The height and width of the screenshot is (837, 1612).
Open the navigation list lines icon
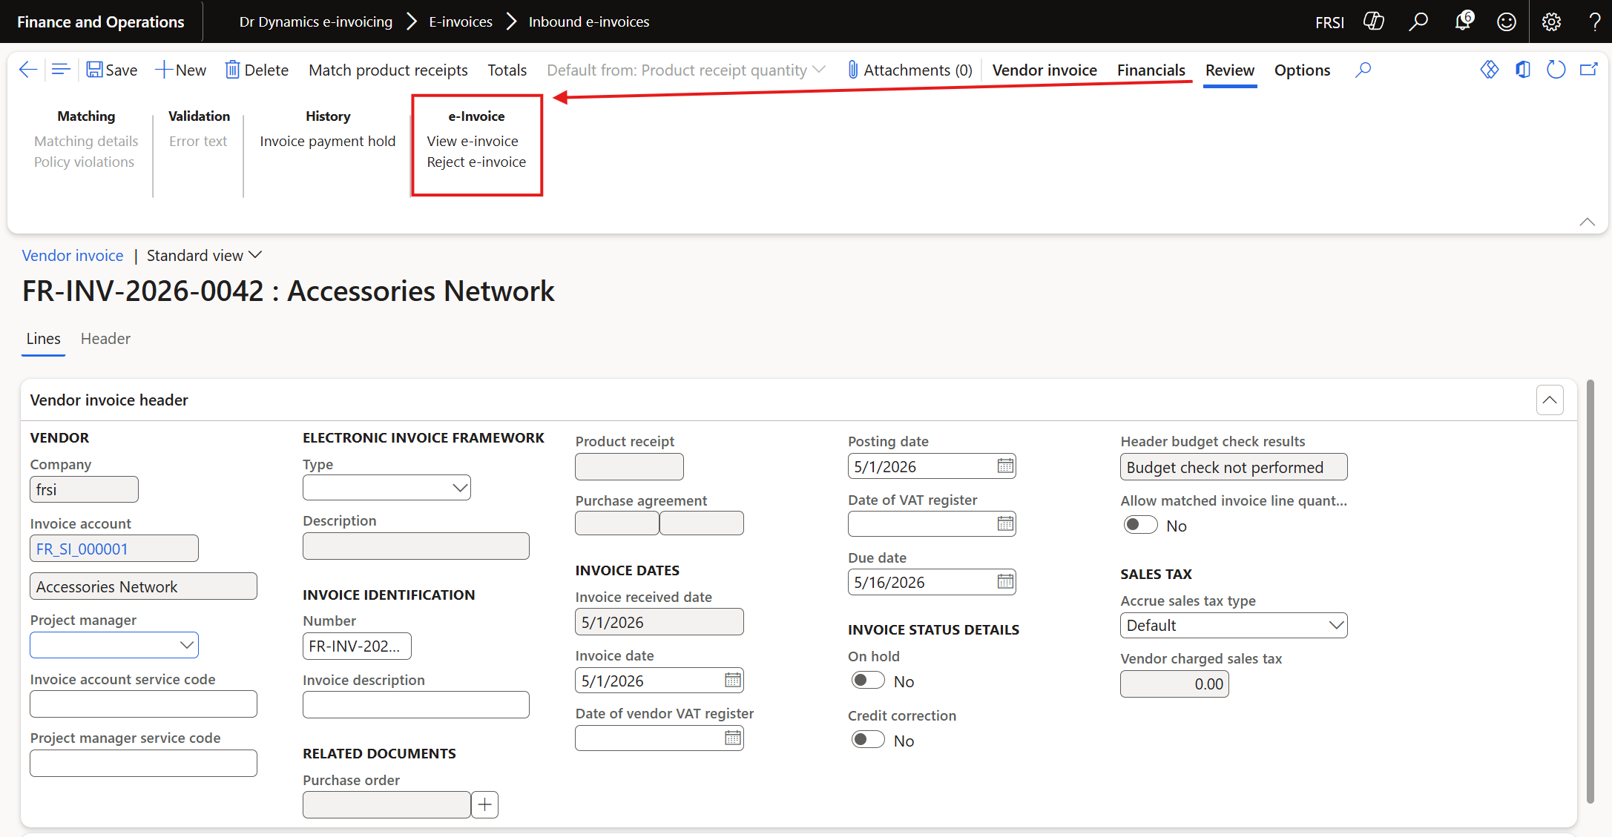pos(61,70)
